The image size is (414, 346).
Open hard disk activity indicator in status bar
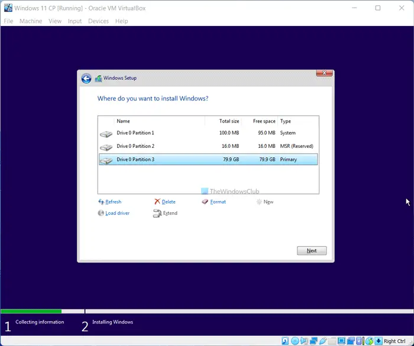(x=285, y=341)
